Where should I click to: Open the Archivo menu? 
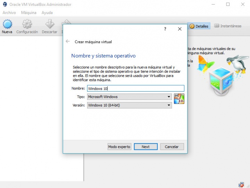9,12
